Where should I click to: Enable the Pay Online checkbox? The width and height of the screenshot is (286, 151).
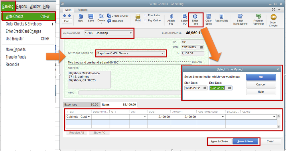coord(145,20)
